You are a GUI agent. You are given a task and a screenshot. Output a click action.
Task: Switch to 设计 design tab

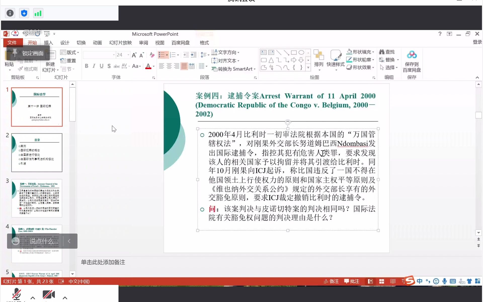click(x=65, y=43)
